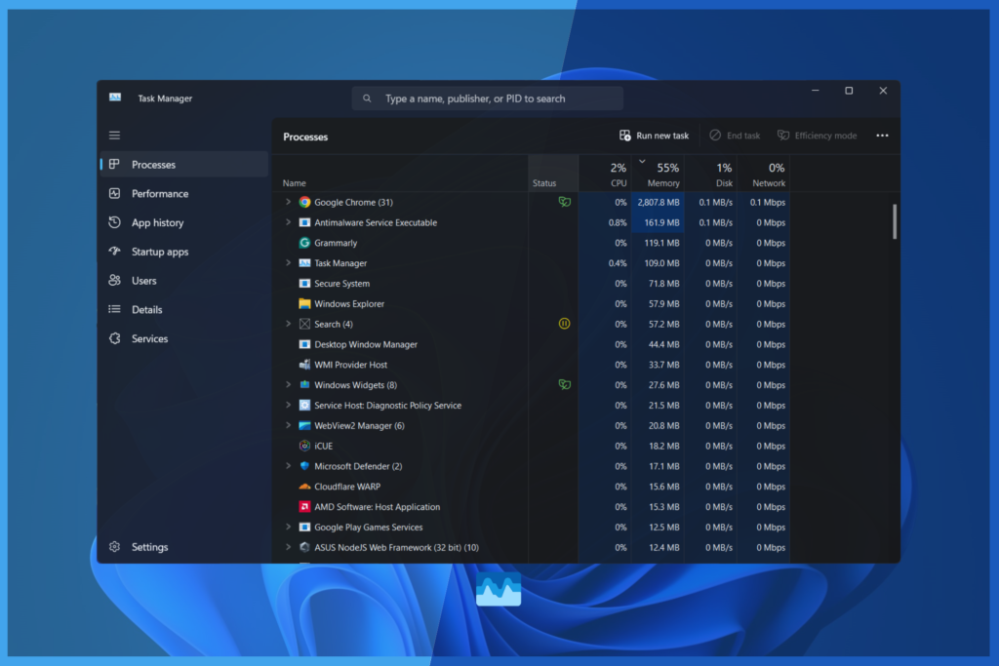Screen dimensions: 999x666
Task: Select the iCUE process name
Action: point(324,446)
